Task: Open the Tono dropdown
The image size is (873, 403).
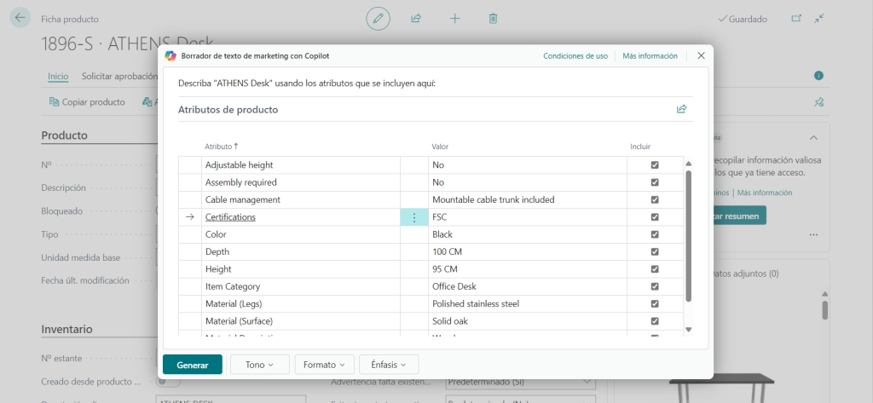Action: (260, 365)
